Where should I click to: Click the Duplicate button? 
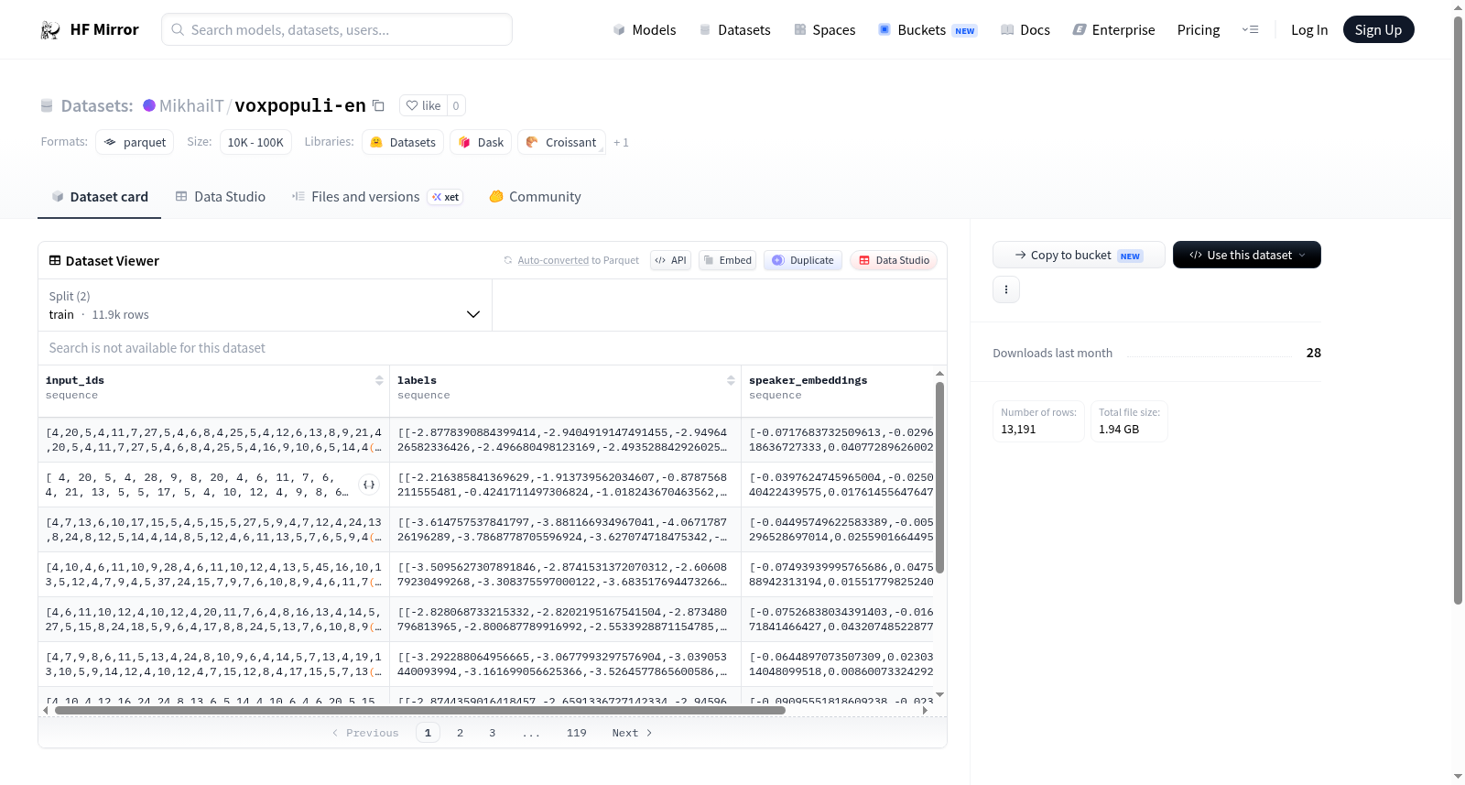(803, 260)
